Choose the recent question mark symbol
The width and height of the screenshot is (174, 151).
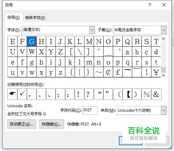(89, 94)
